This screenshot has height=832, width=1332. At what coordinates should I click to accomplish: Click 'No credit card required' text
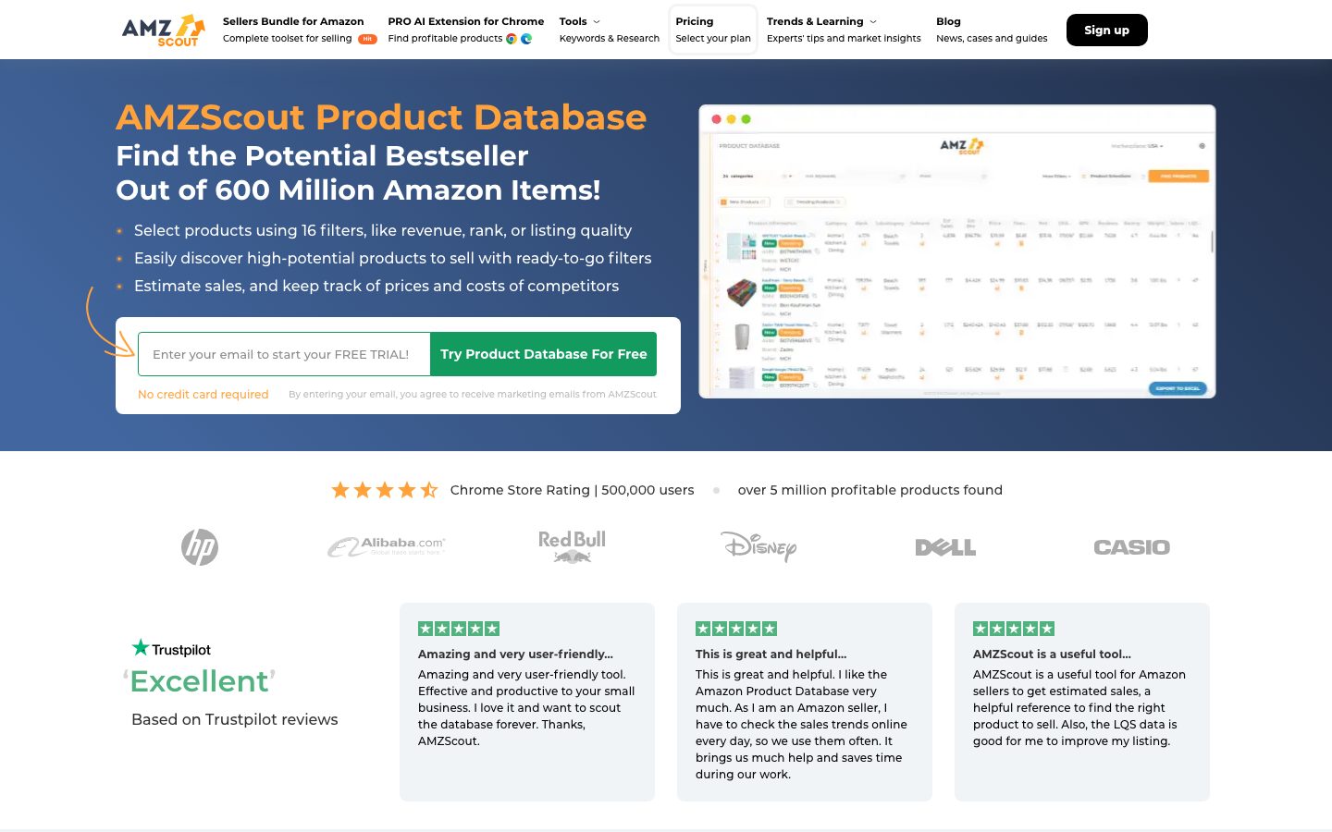pyautogui.click(x=203, y=395)
